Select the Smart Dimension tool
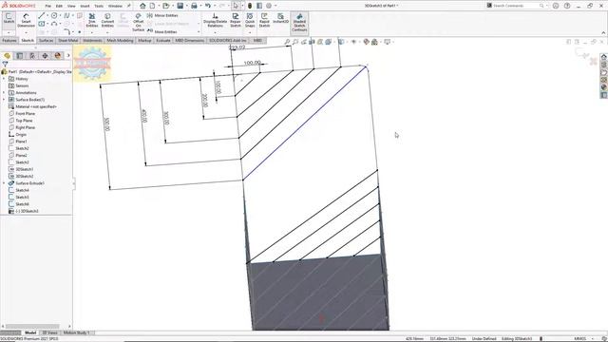608x342 pixels. tap(26, 20)
